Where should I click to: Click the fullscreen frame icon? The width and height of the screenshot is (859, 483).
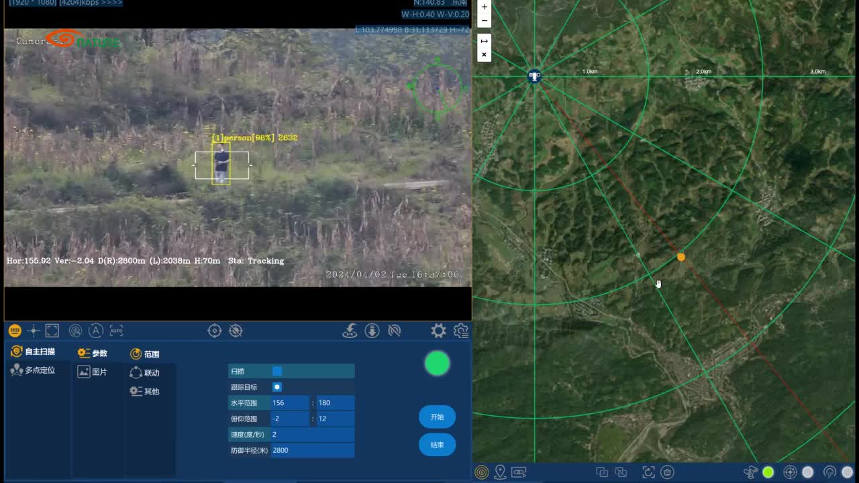(x=52, y=331)
